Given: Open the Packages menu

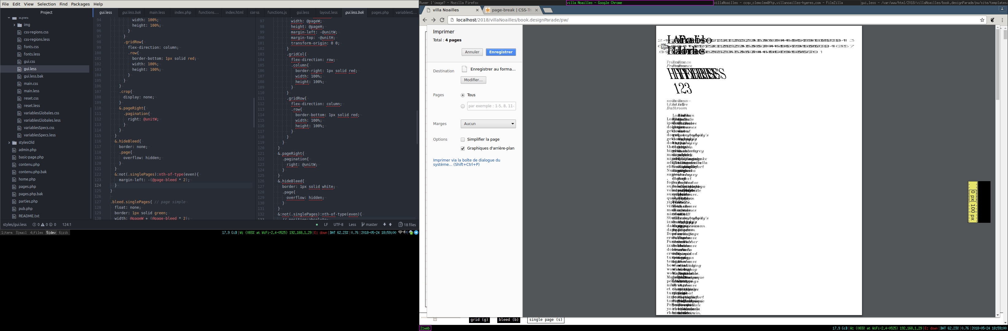Looking at the screenshot, I should 80,4.
